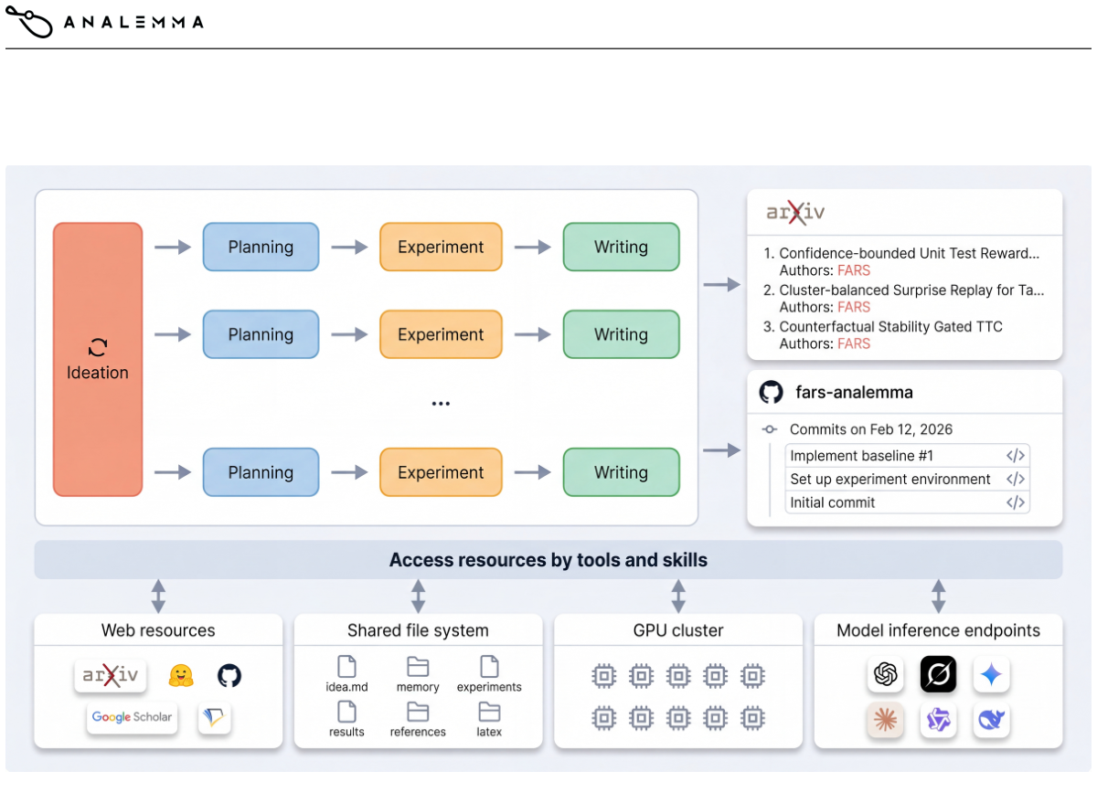Screen dimensions: 1097x803
Task: Click the GPU cluster heading
Action: click(x=678, y=630)
